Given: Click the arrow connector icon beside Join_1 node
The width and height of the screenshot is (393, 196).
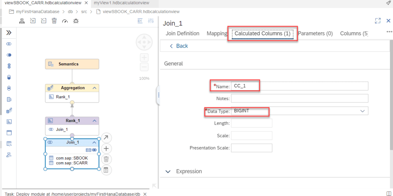Looking at the screenshot, I should tap(106, 138).
